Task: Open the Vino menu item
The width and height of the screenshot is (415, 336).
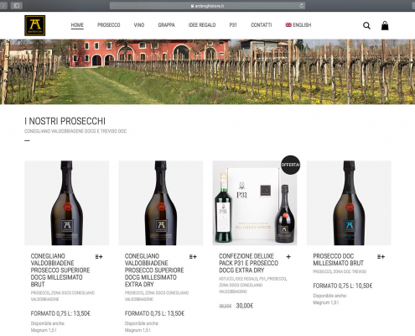Action: pos(139,25)
